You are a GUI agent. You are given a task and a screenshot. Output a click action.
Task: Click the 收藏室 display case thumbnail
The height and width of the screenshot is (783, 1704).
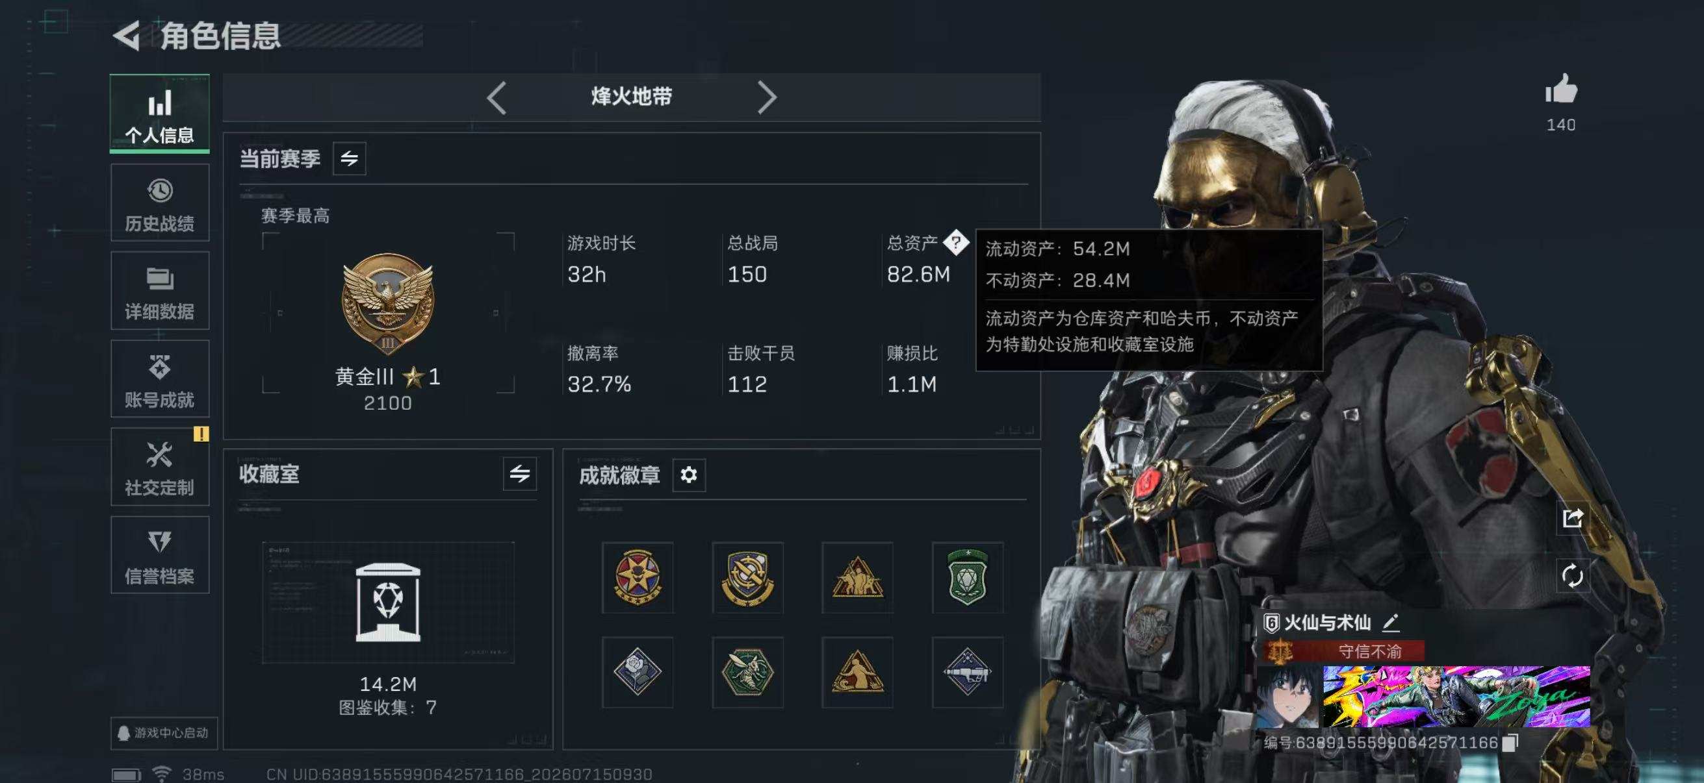click(x=388, y=602)
